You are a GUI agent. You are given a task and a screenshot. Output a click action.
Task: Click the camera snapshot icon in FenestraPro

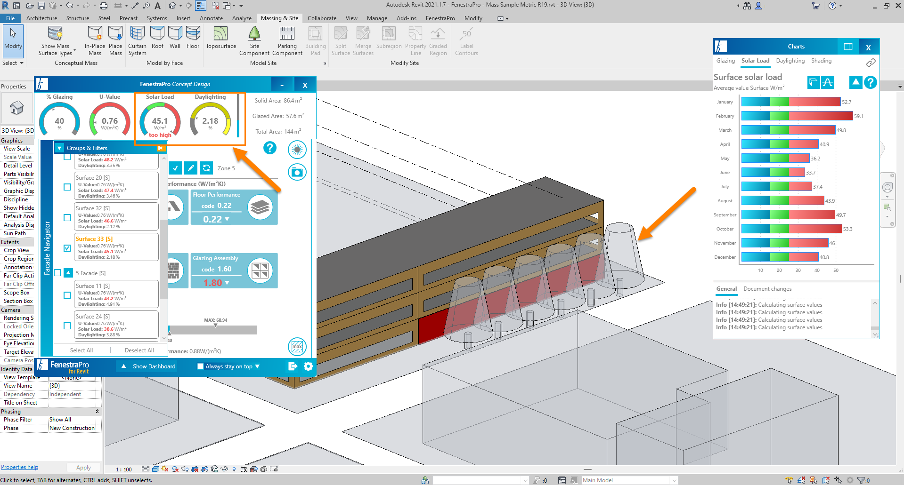coord(297,172)
